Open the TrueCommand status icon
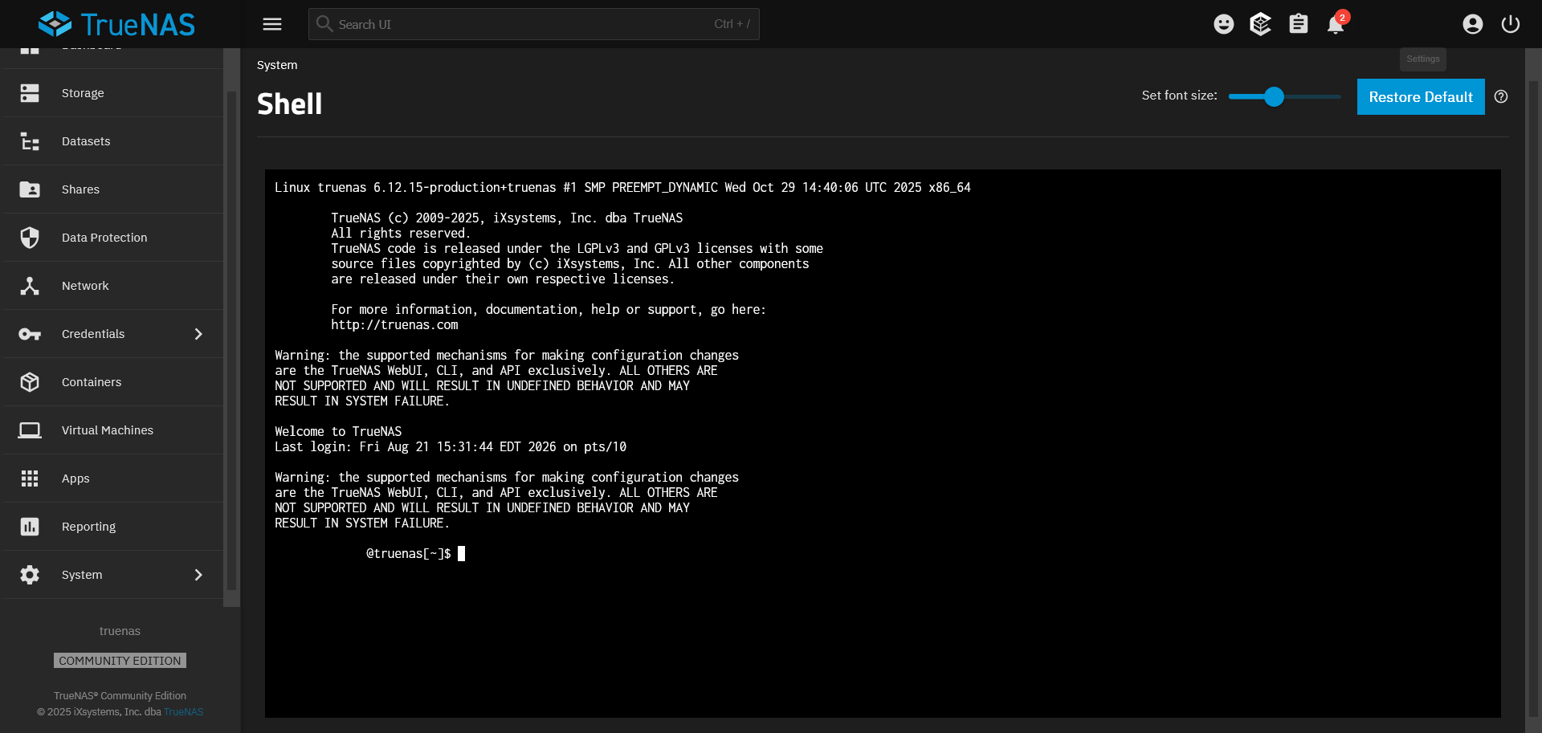This screenshot has height=733, width=1542. coord(1261,24)
